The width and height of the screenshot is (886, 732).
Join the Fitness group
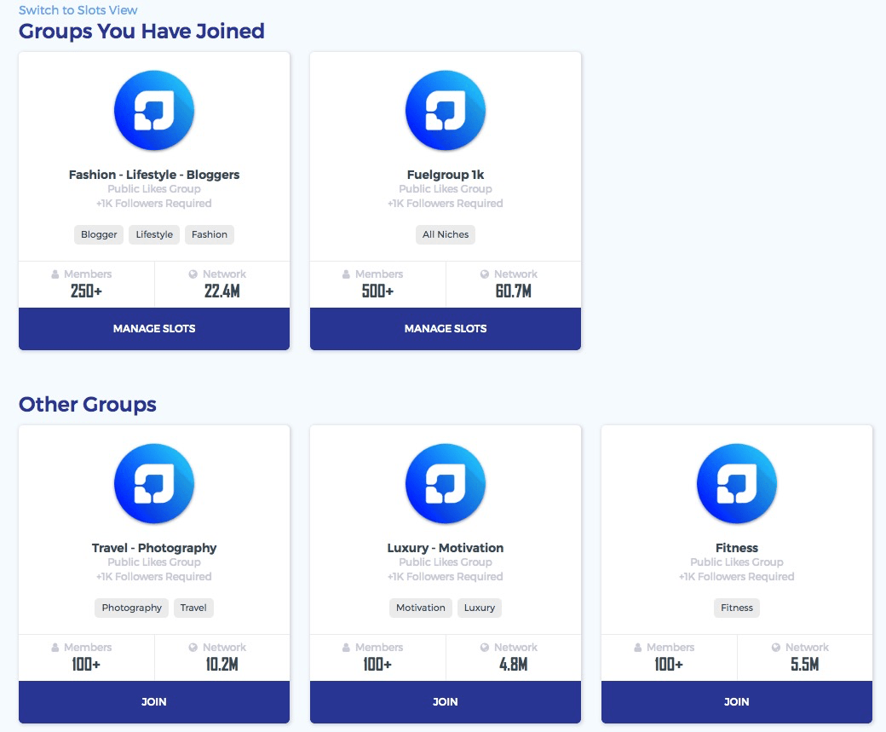736,701
